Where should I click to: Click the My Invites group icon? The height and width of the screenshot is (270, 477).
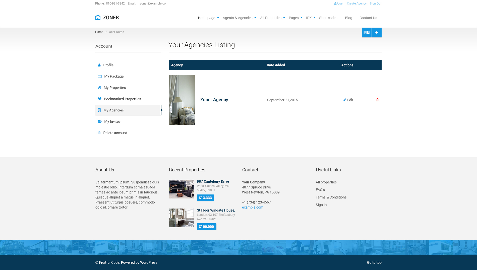(x=100, y=121)
